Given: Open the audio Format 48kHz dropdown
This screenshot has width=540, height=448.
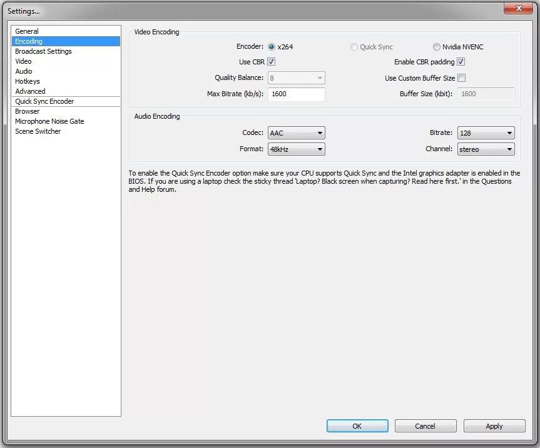Looking at the screenshot, I should [296, 149].
